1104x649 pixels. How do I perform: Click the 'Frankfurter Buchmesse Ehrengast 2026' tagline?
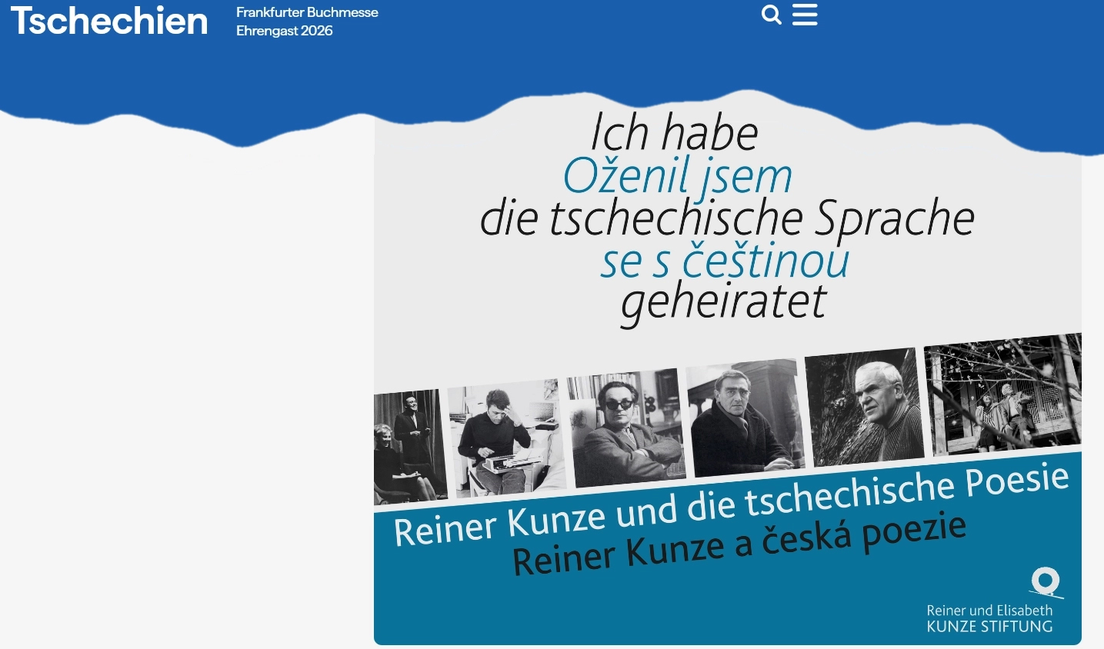tap(307, 22)
